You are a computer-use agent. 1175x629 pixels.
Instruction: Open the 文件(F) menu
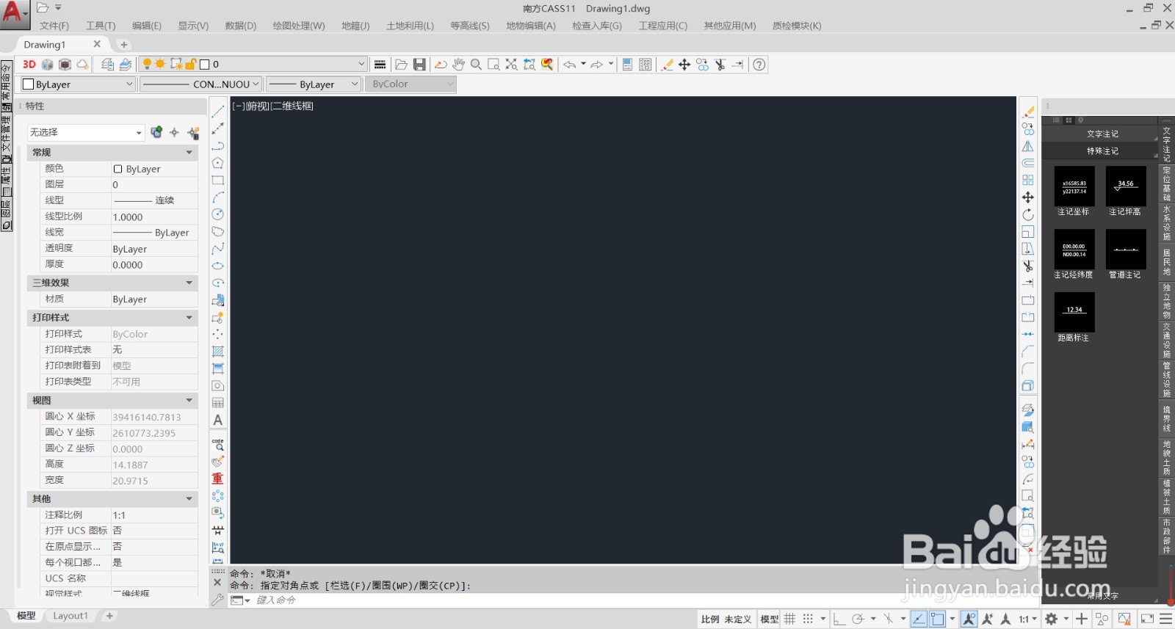click(54, 26)
